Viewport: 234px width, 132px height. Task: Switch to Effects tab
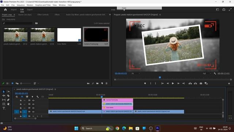point(57,15)
